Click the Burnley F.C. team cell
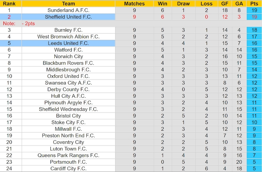 (68, 30)
